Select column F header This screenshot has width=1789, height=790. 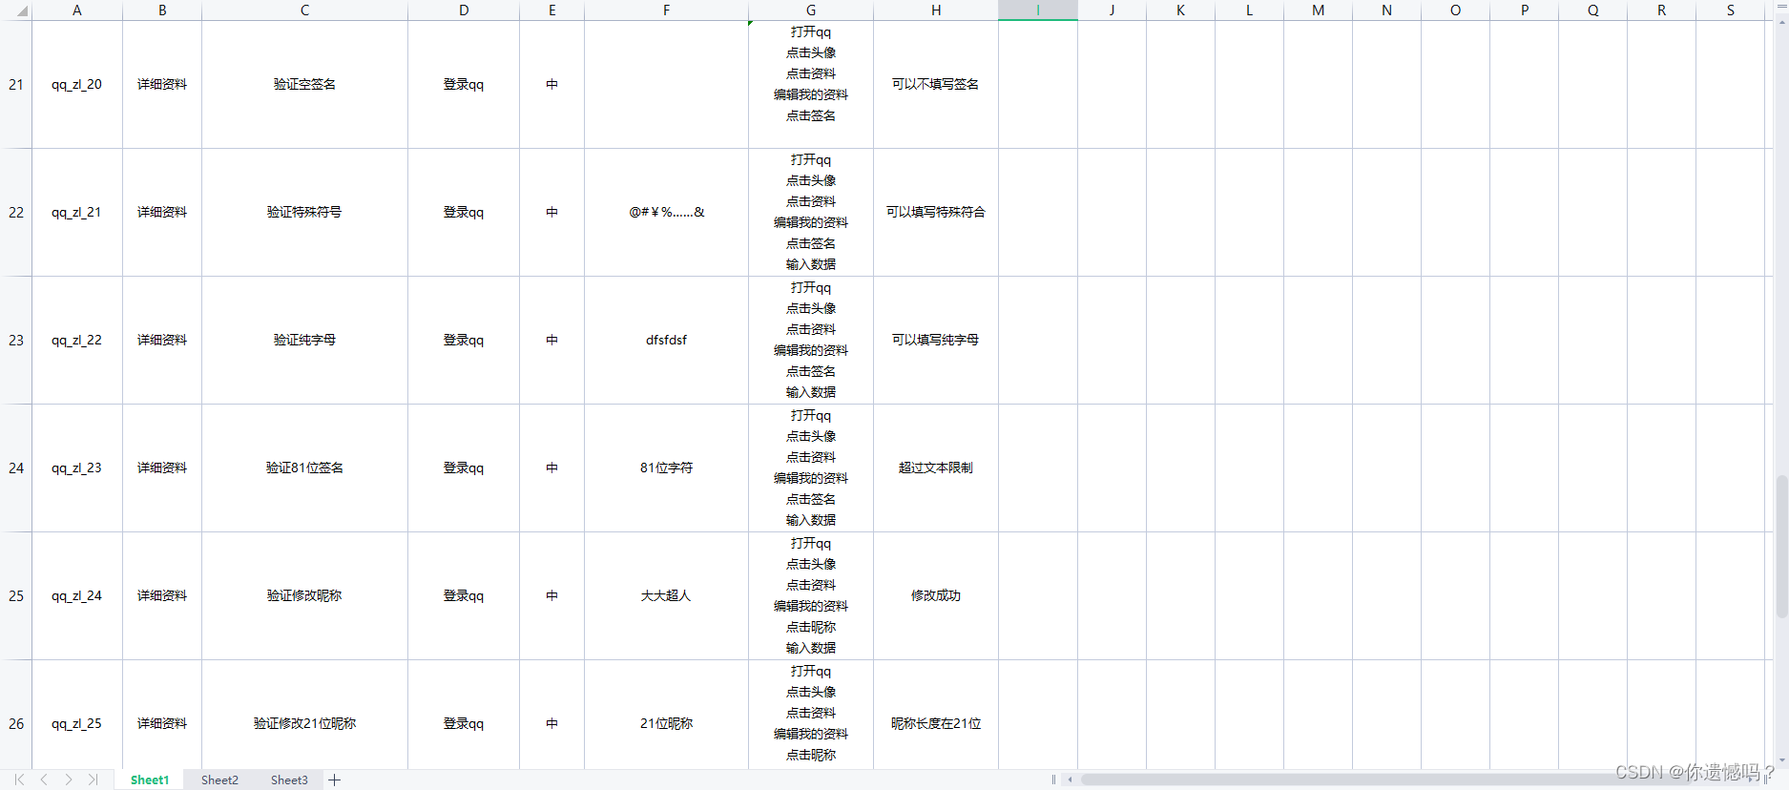click(x=666, y=10)
